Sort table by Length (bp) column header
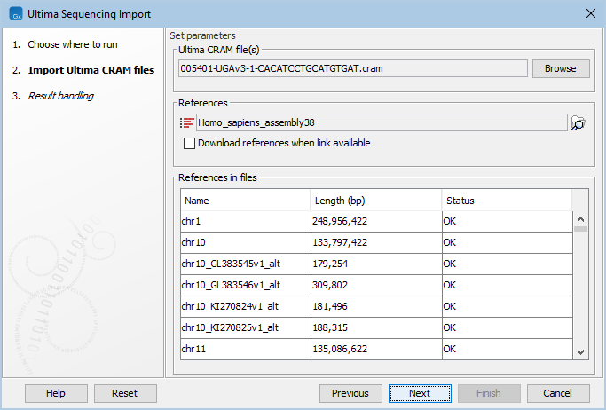 [x=375, y=201]
